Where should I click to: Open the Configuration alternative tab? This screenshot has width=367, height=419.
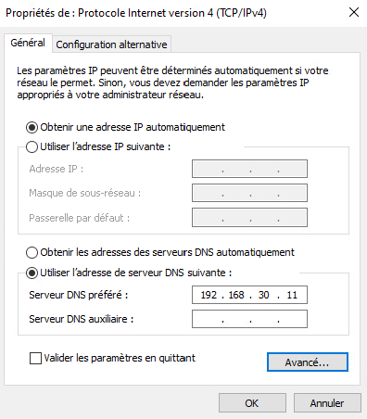tap(111, 44)
